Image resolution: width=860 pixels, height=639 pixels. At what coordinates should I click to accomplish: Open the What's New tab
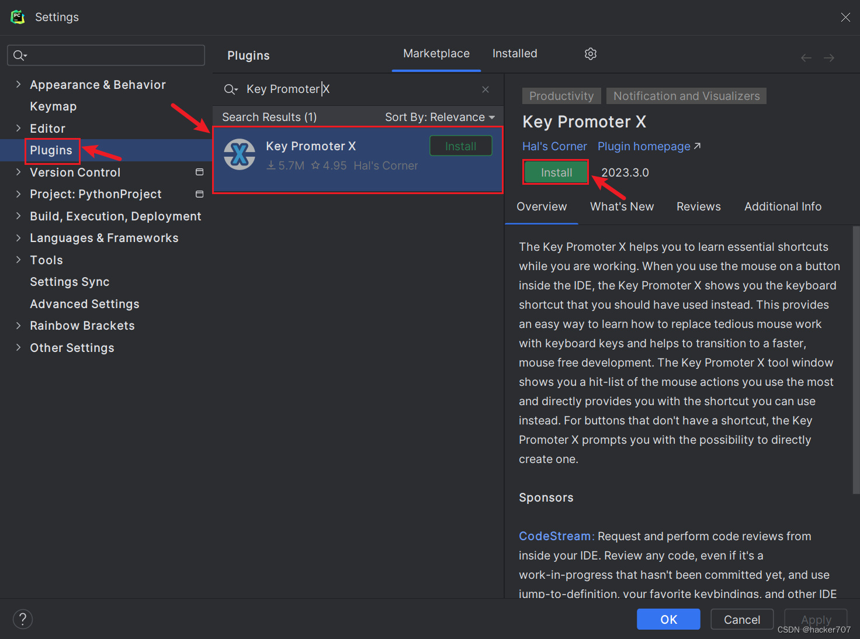click(622, 206)
